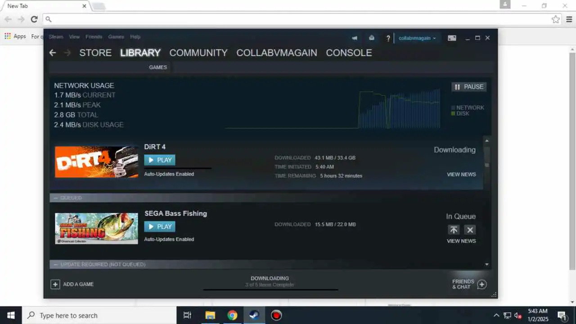The width and height of the screenshot is (576, 324).
Task: Open the Help menu in Steam
Action: (135, 37)
